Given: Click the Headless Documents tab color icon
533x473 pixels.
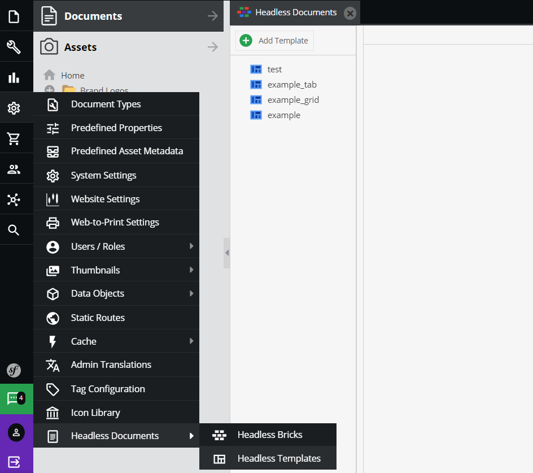Looking at the screenshot, I should tap(244, 12).
